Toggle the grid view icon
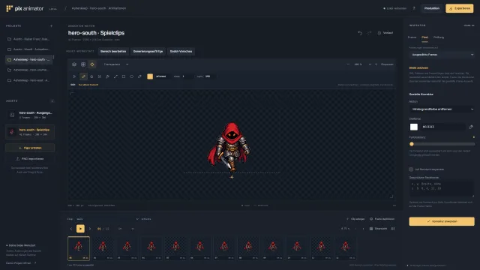480x270 pixels. tap(83, 64)
